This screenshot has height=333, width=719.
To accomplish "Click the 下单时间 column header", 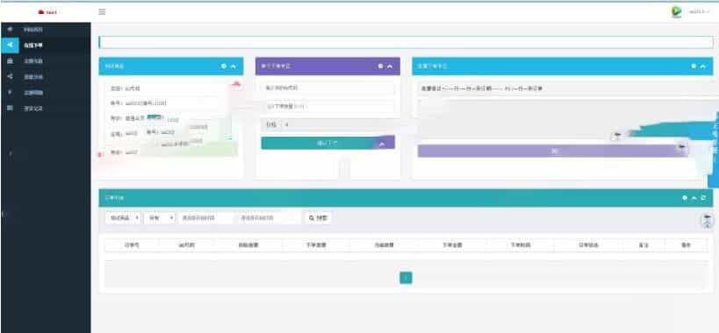I will click(521, 245).
